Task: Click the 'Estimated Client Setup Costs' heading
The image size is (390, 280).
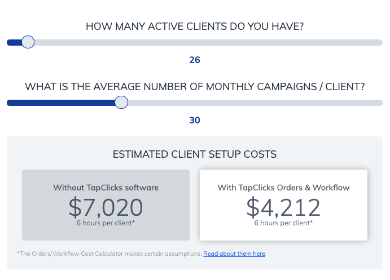Action: [195, 154]
